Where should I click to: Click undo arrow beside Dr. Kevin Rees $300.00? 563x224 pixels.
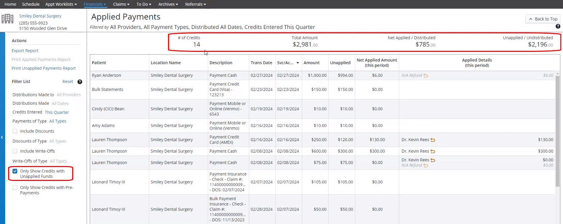coord(433,152)
